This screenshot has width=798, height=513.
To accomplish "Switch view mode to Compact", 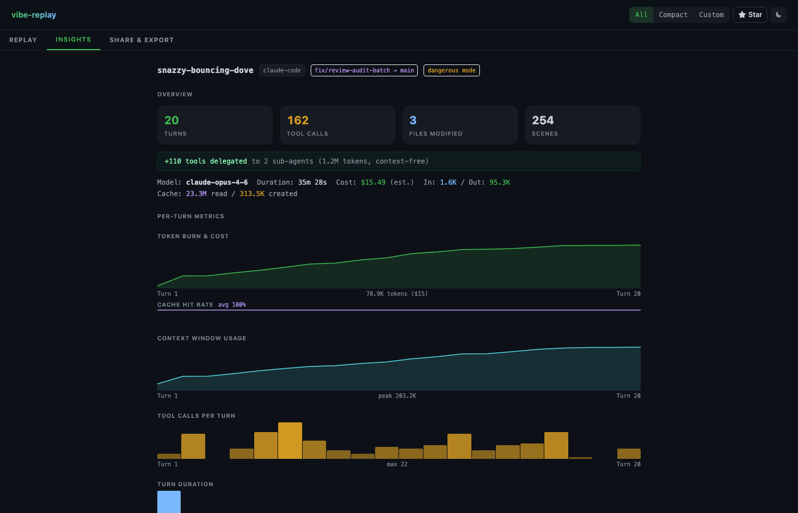I will point(673,15).
